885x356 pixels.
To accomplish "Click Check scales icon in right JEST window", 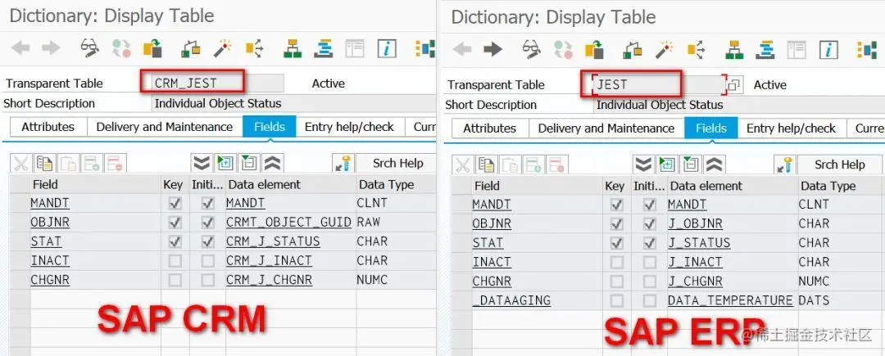I will (x=633, y=50).
